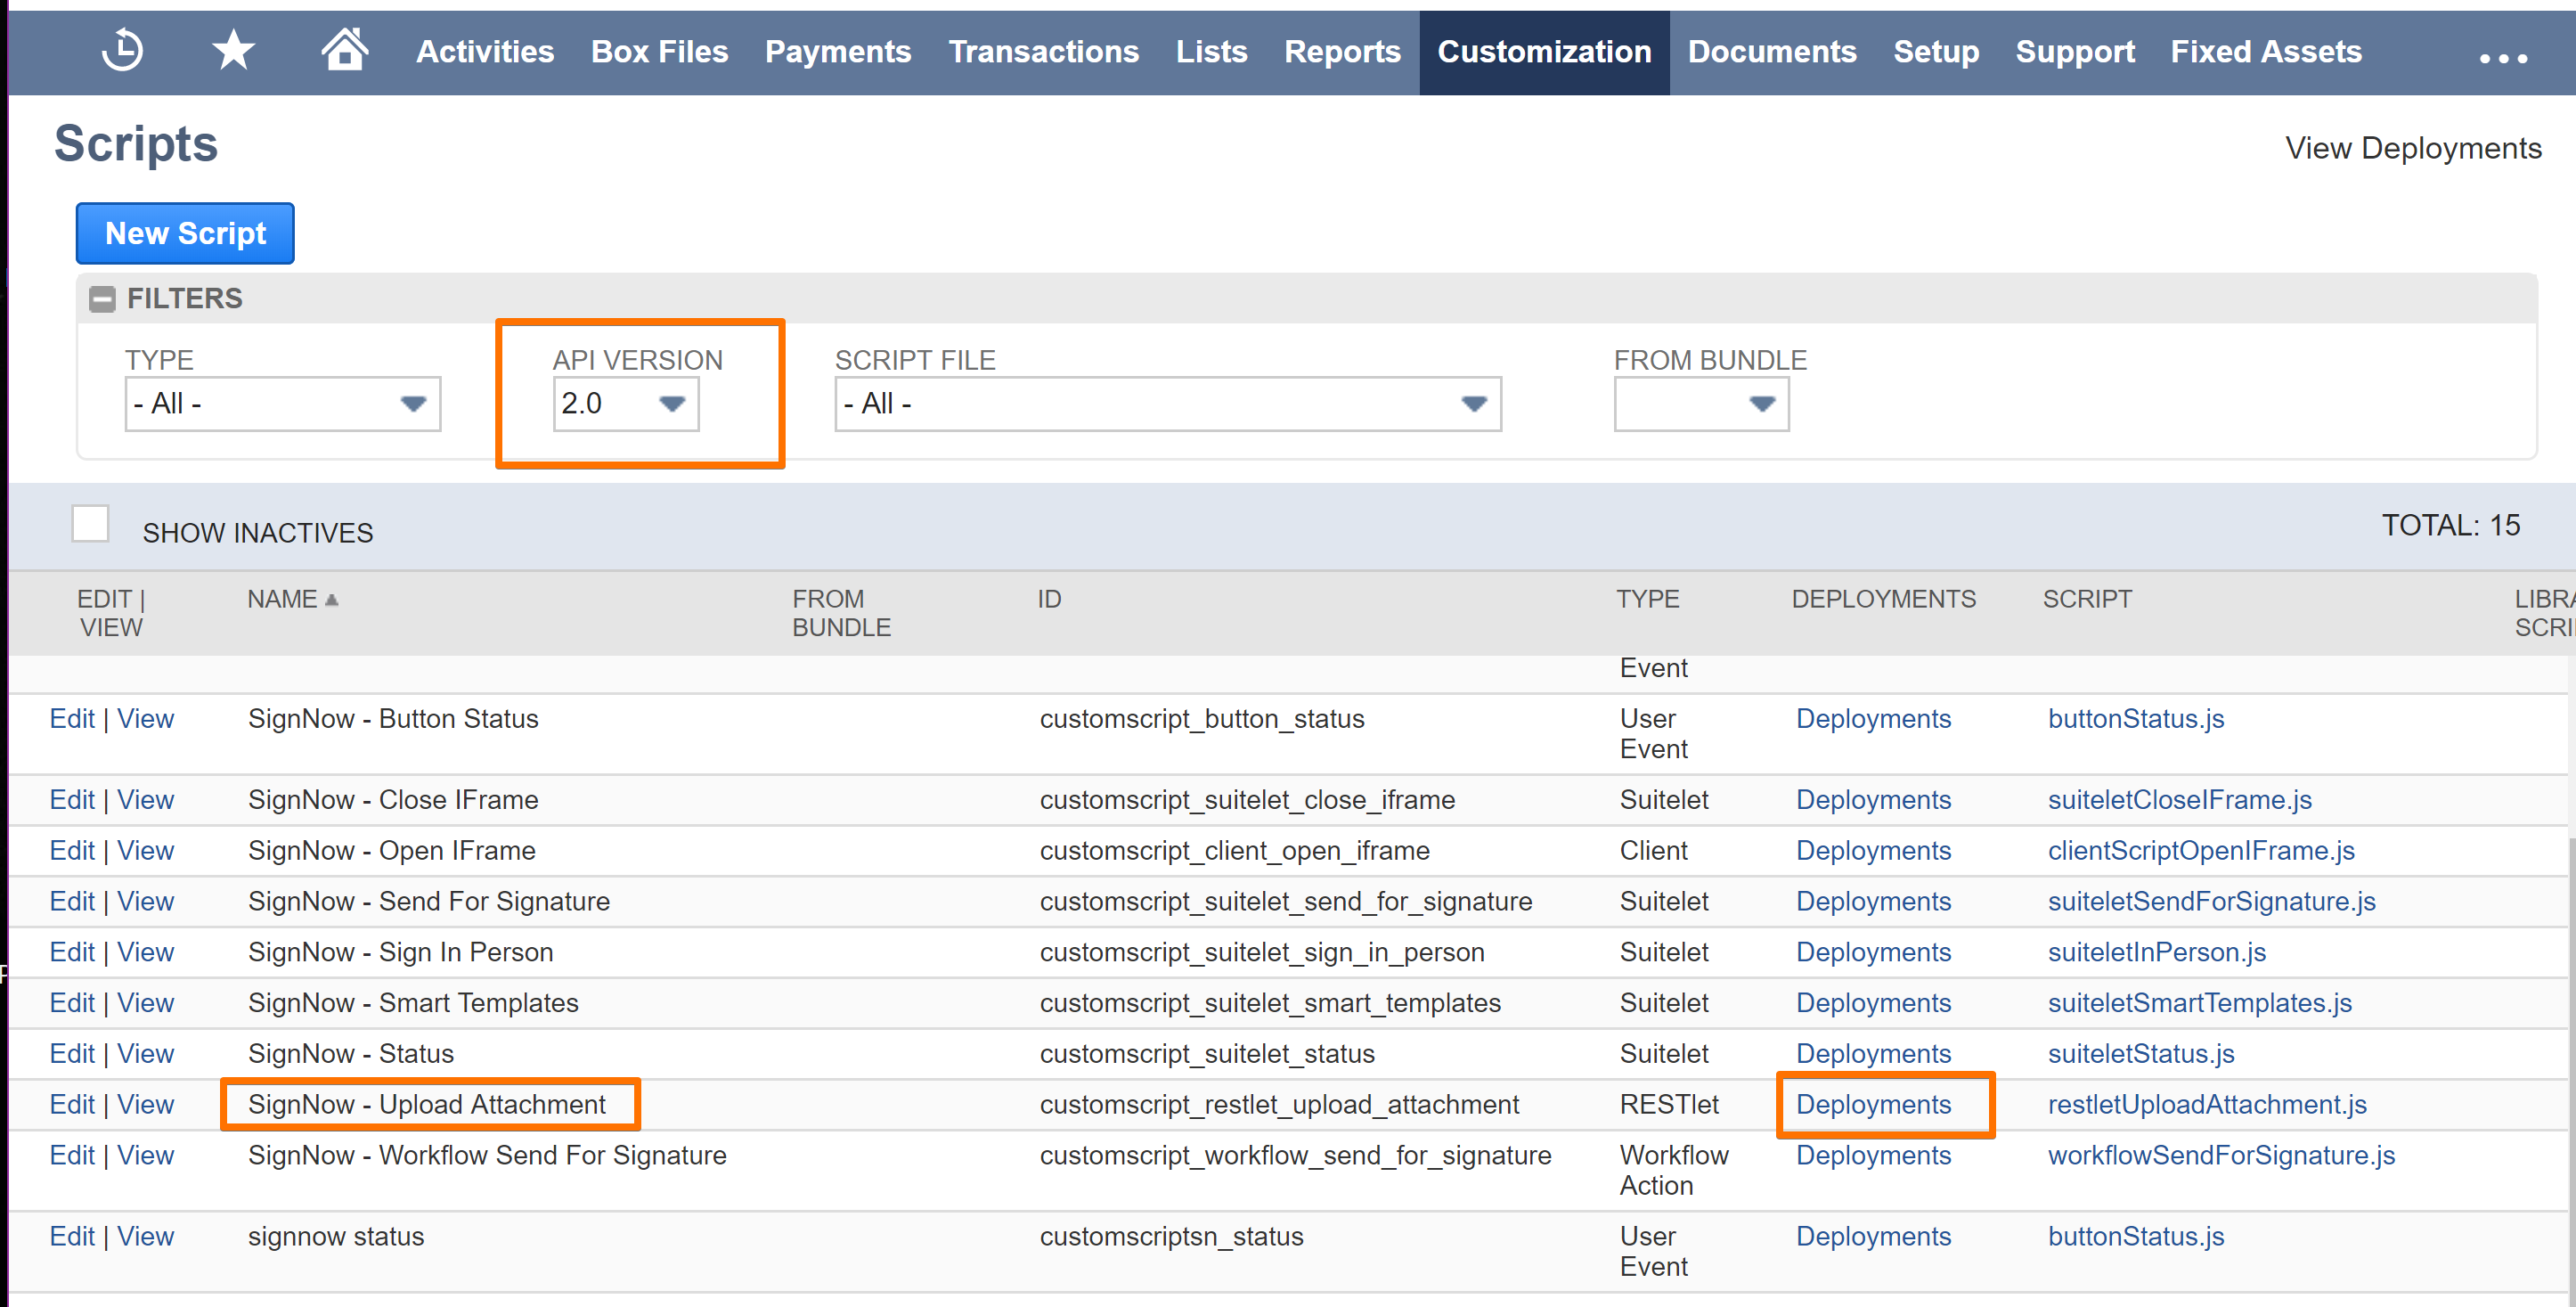Select the customscript_restlet_upload_attachment ID text
2576x1307 pixels.
pyautogui.click(x=1279, y=1105)
